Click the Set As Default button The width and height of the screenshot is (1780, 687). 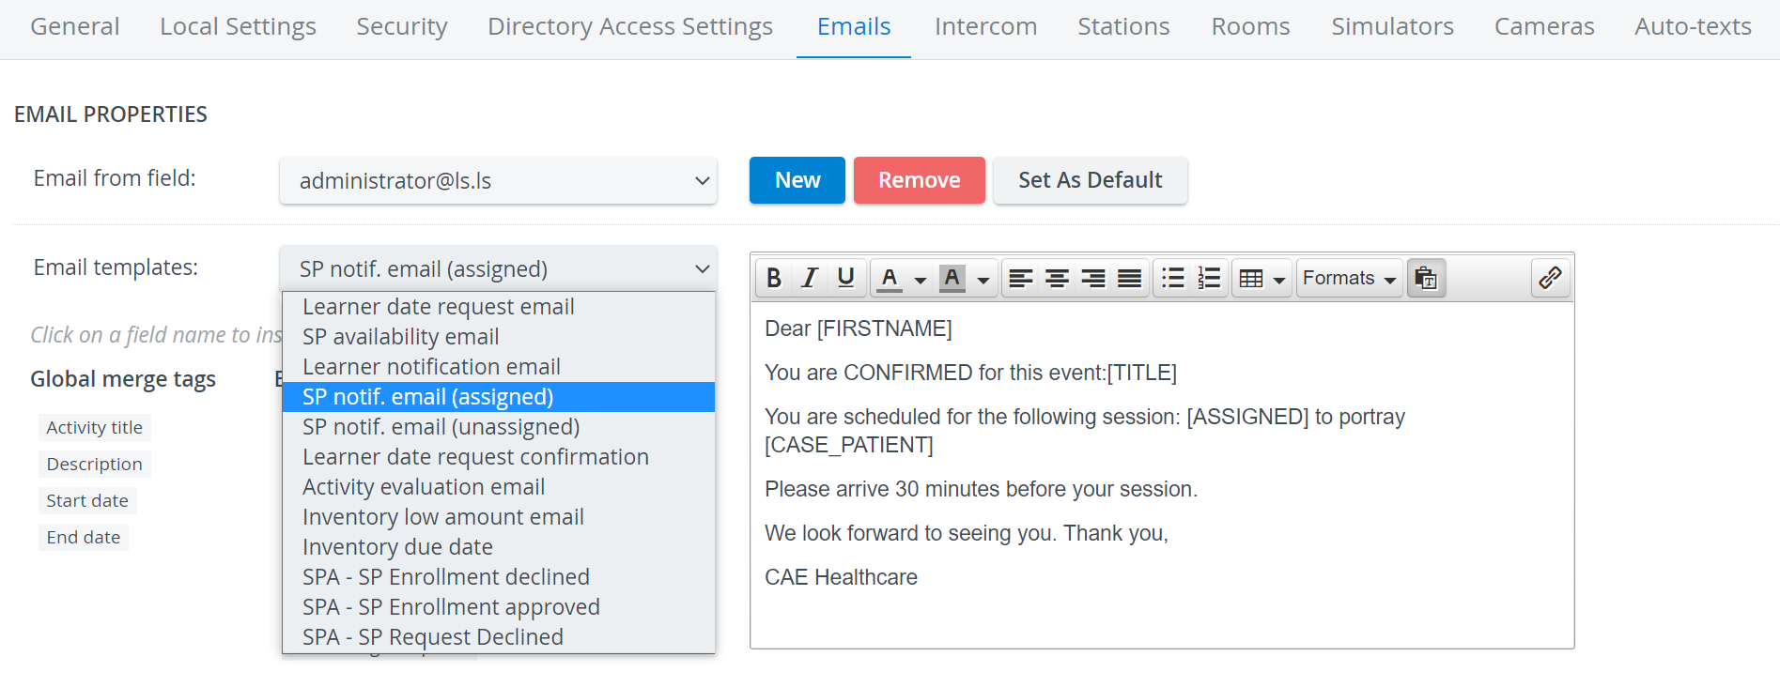(x=1091, y=180)
